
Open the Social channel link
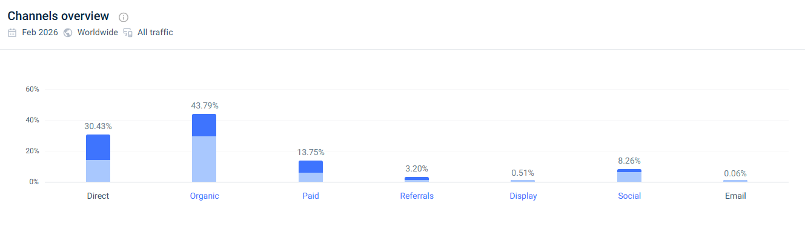[x=629, y=196]
